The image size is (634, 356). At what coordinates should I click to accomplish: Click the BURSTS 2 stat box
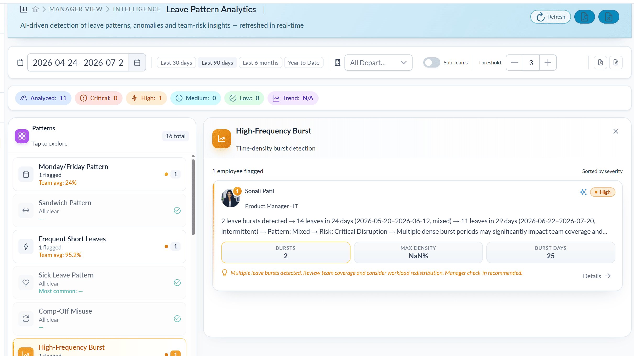pos(286,252)
